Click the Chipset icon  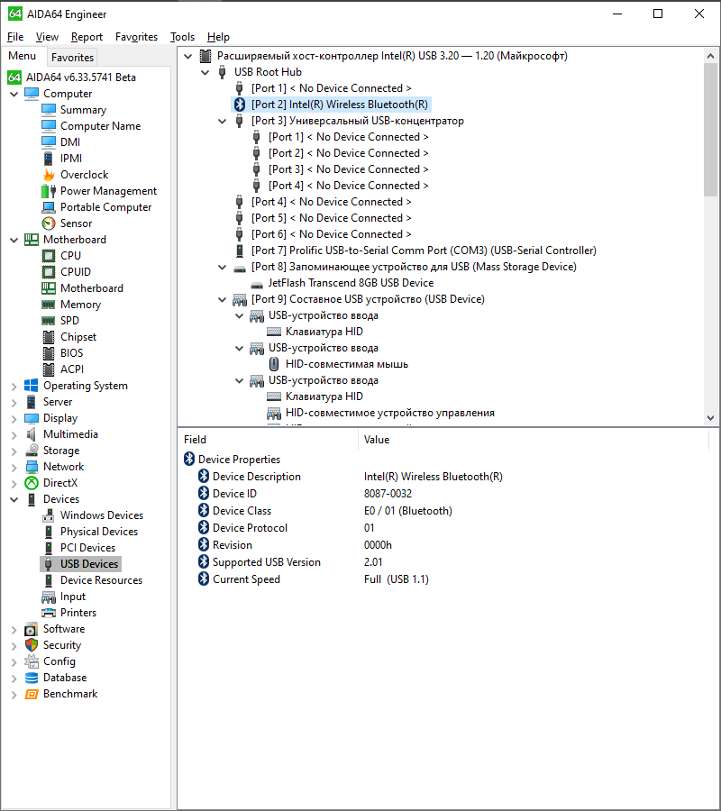tap(49, 337)
